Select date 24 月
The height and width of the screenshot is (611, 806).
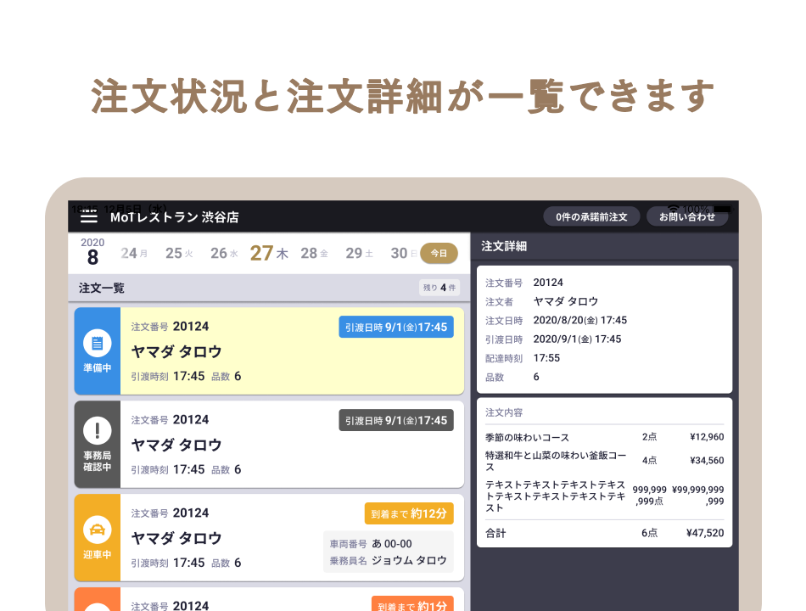(x=134, y=253)
